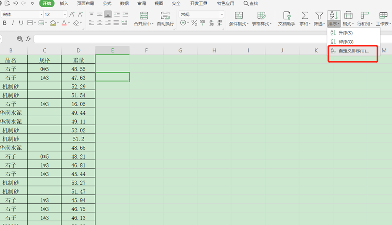Screen dimensions: 392x225
Task: Click the 排序 sort button
Action: point(334,19)
